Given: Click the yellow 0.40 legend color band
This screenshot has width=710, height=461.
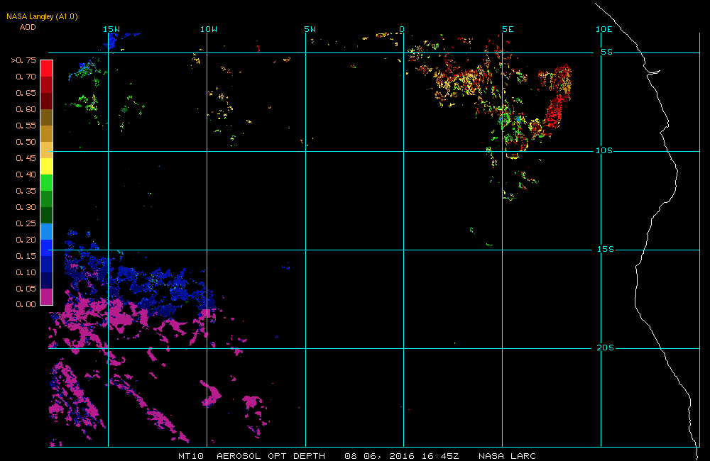Looking at the screenshot, I should [47, 166].
